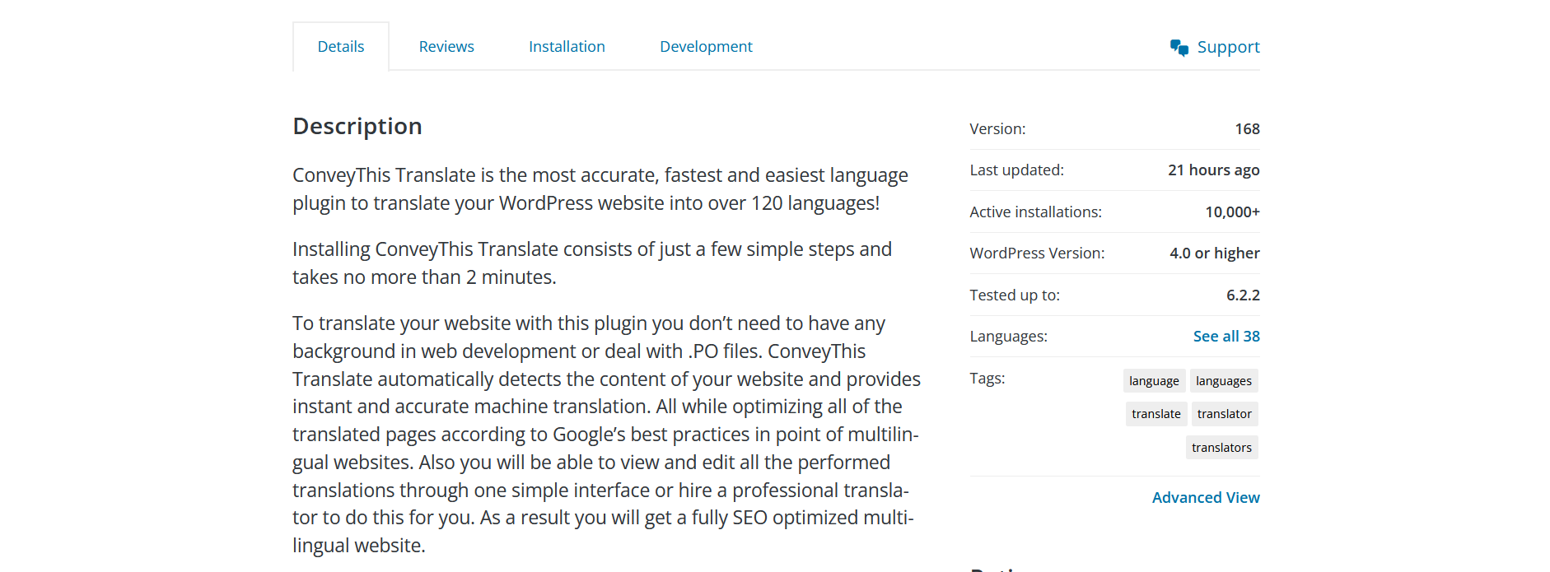The image size is (1550, 572).
Task: Click the Support chat bubbles icon
Action: coord(1179,48)
